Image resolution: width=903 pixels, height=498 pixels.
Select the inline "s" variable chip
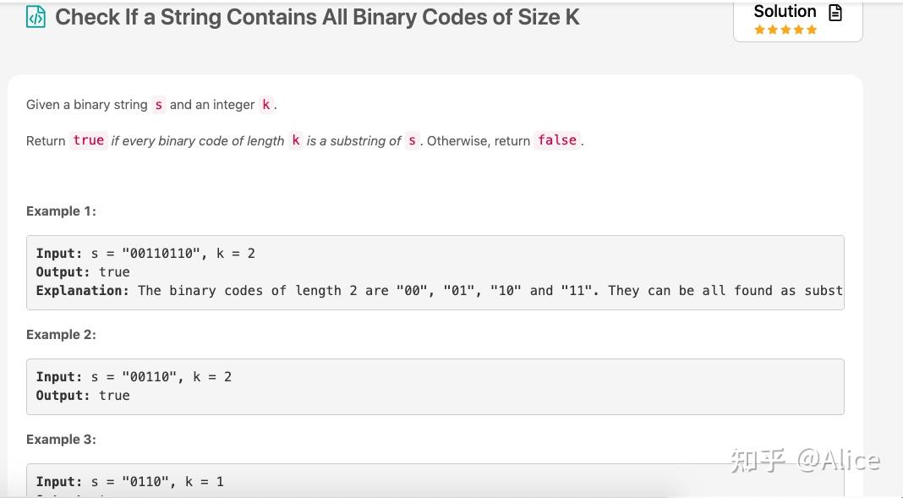pos(158,104)
